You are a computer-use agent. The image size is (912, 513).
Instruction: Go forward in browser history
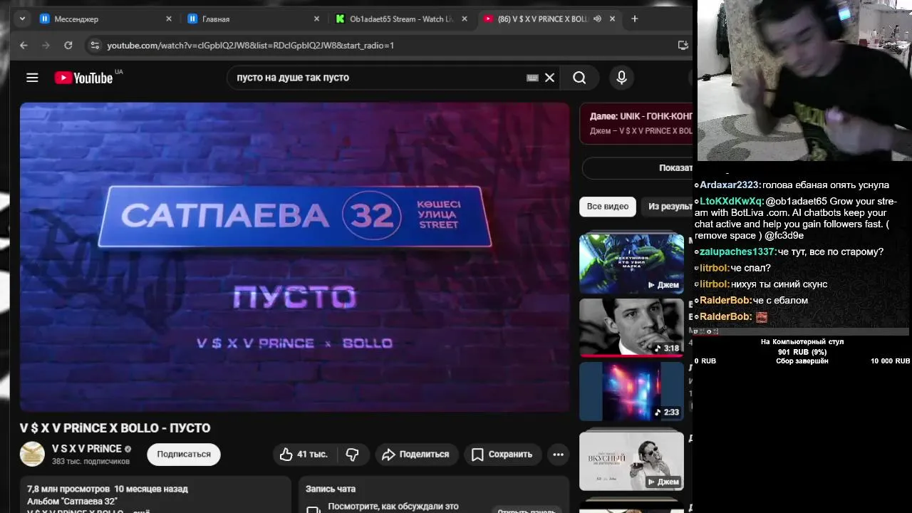click(46, 45)
